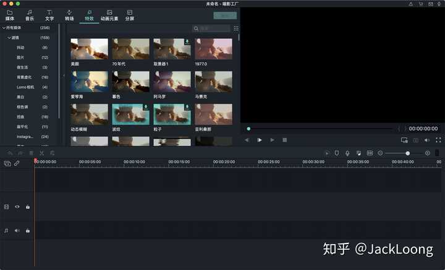The width and height of the screenshot is (445, 270).
Task: Switch to the 转场 transitions tab
Action: [69, 15]
